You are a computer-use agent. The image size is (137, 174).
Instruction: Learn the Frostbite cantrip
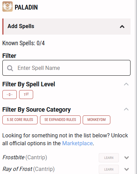109,158
